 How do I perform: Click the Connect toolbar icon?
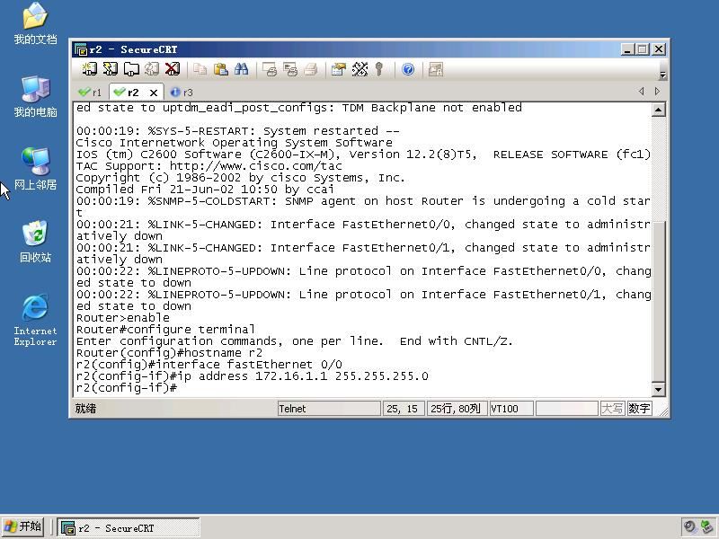[89, 69]
